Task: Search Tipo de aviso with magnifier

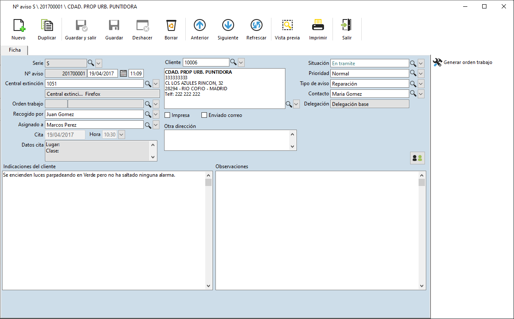Action: 413,83
